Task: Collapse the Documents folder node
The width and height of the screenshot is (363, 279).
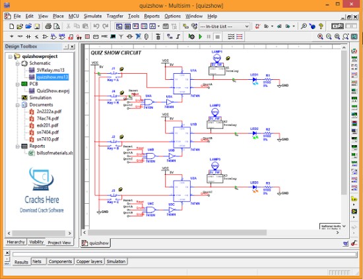Action: (x=18, y=105)
